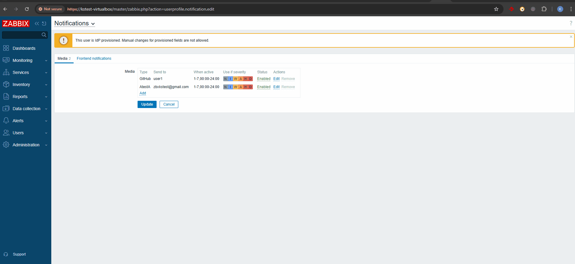This screenshot has width=575, height=264.
Task: Open the Notifications title dropdown
Action: [x=75, y=23]
